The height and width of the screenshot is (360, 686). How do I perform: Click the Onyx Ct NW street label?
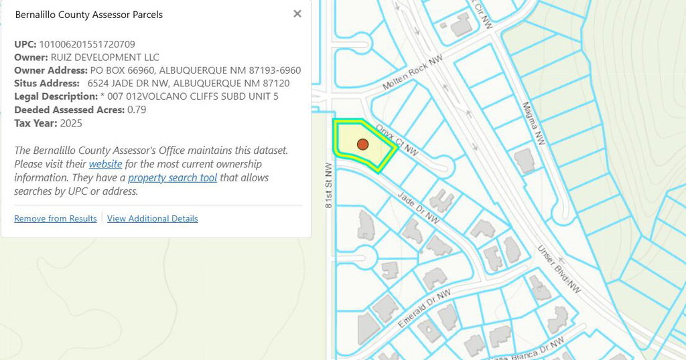tap(397, 140)
